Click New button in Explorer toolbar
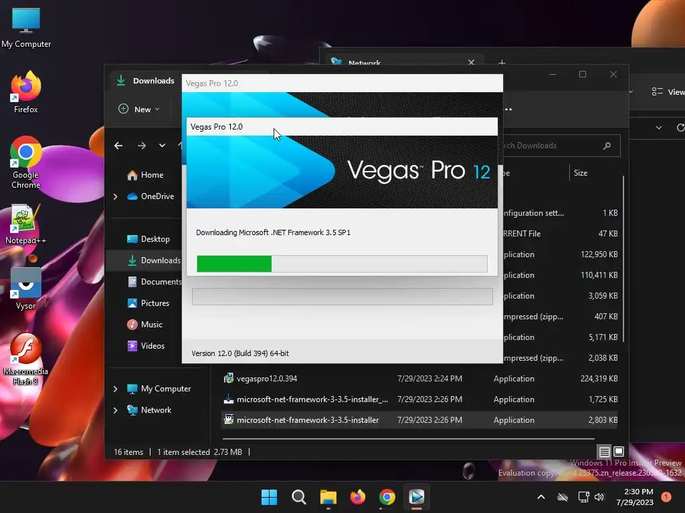Viewport: 685px width, 513px height. tap(139, 109)
